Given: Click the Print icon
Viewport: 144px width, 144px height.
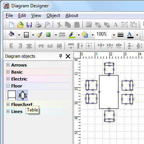Looking at the screenshot, I should click(38, 25).
